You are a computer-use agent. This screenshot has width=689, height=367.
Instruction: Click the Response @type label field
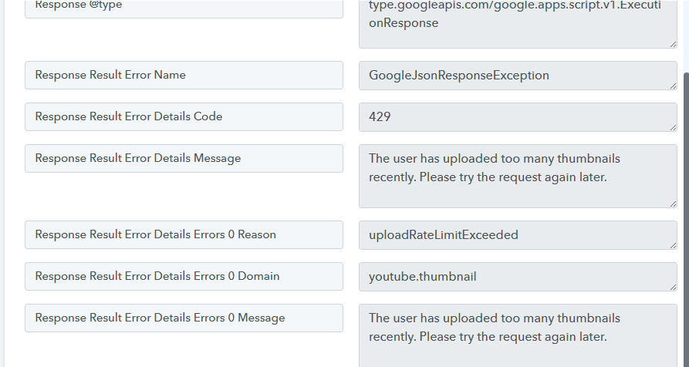[184, 8]
